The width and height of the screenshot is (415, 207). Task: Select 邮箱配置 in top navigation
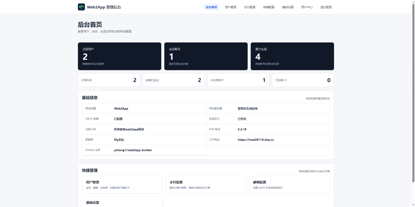click(269, 7)
